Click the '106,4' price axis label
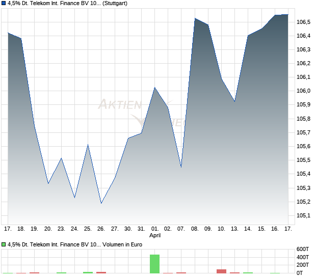 pyautogui.click(x=303, y=36)
